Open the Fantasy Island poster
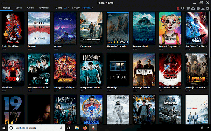211x131 pixels. [x=144, y=28]
